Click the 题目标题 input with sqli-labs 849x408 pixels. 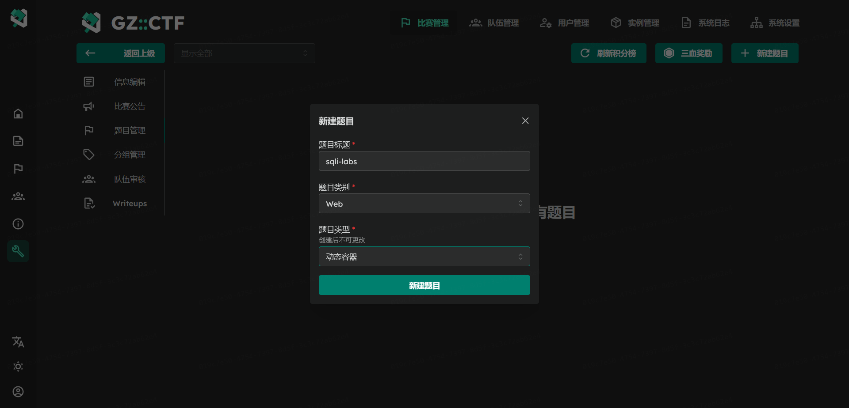pyautogui.click(x=424, y=161)
